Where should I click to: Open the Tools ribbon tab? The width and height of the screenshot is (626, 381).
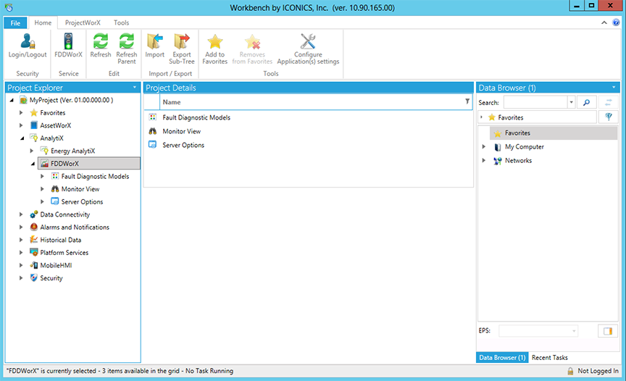[x=121, y=22]
